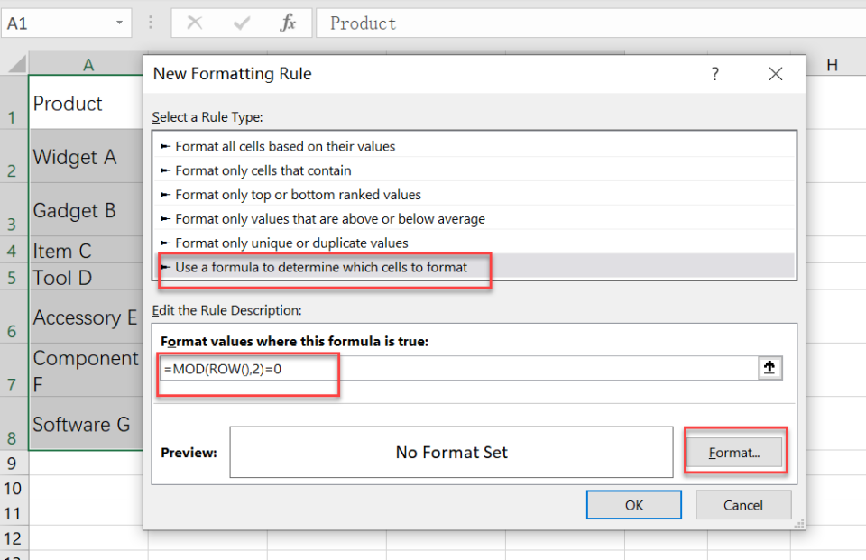Click the Enter check mark beside formula bar
Screen dimensions: 866x560
click(x=242, y=23)
